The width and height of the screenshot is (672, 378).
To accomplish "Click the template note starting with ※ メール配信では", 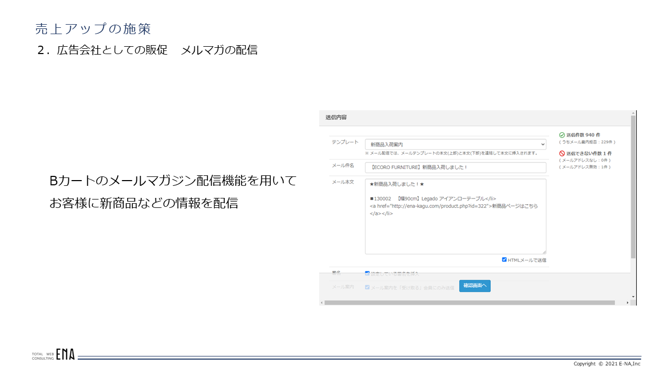I will click(x=451, y=153).
